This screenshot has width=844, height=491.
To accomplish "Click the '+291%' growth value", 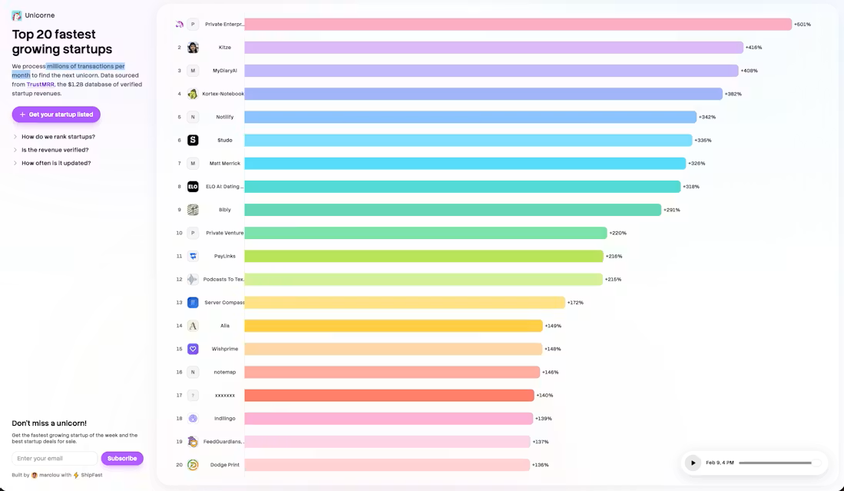I will point(672,210).
